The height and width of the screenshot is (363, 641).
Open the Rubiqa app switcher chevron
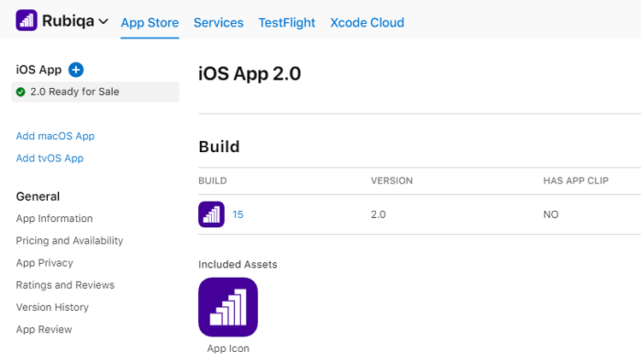[x=103, y=21]
